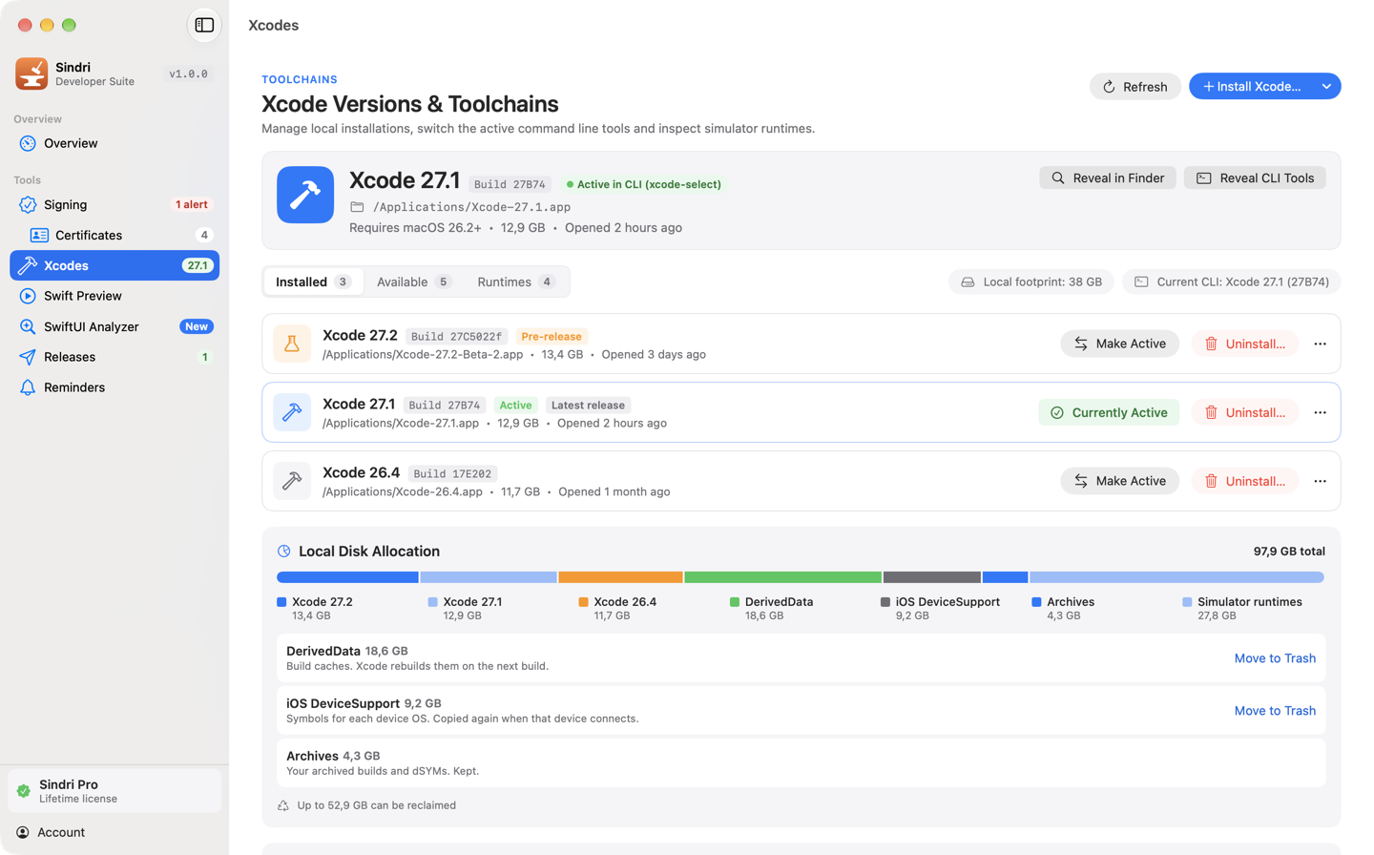This screenshot has height=855, width=1374.
Task: Uninstall Xcode 27.1
Action: [1245, 412]
